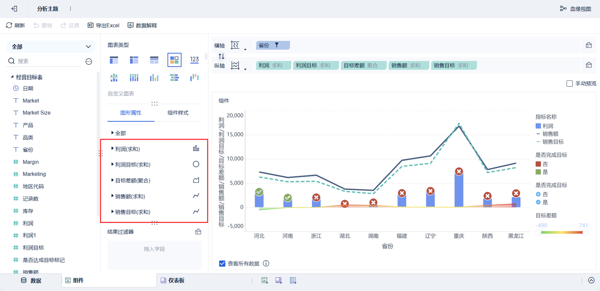Choose the partitioned column chart type
The image size is (600, 291).
[x=114, y=77]
